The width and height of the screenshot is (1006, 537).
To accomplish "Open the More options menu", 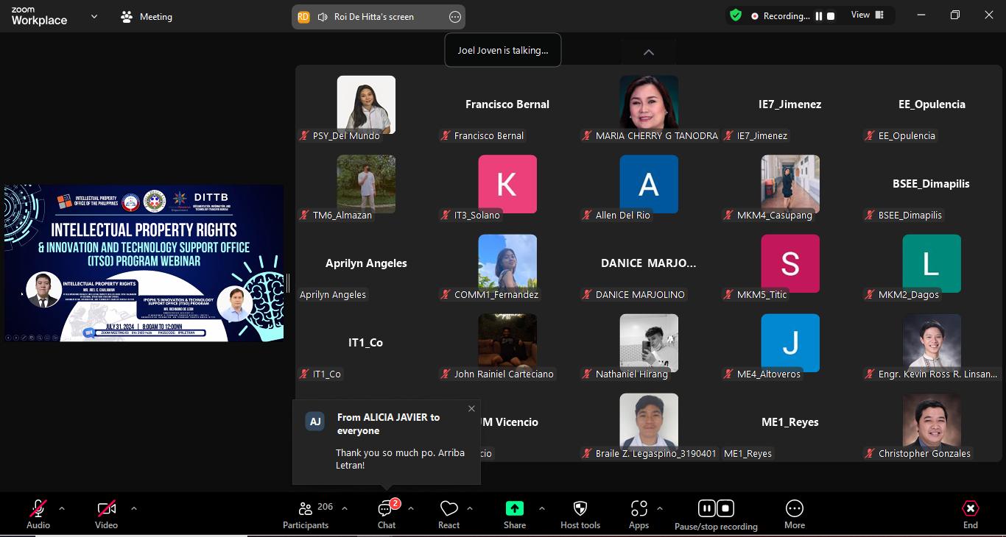I will tap(794, 514).
